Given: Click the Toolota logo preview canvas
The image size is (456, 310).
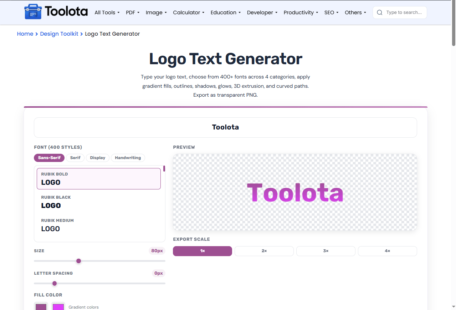Looking at the screenshot, I should pos(295,192).
